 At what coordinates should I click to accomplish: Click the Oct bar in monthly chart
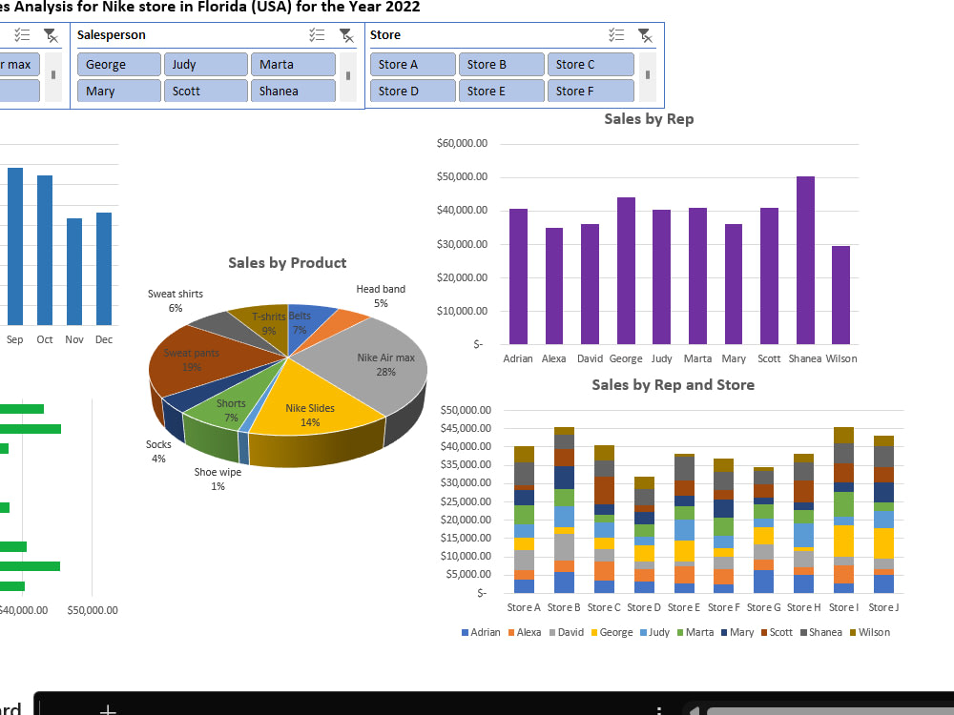pos(45,251)
